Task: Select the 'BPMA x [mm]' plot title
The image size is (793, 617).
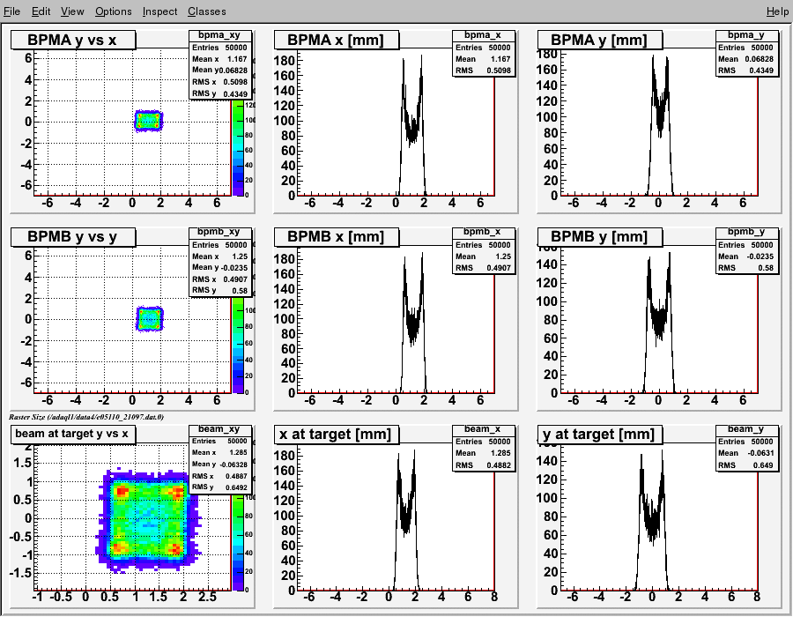Action: point(337,40)
